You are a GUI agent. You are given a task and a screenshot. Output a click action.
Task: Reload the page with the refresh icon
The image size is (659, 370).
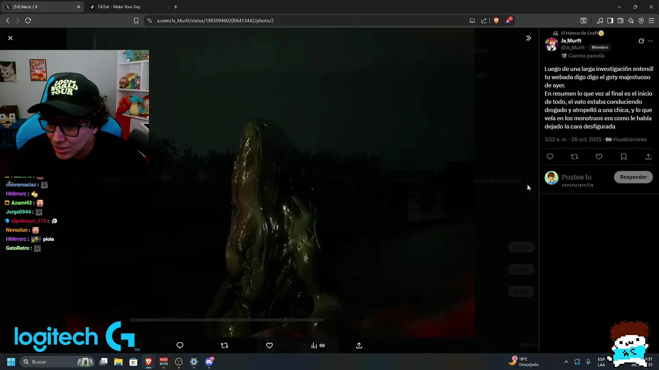point(28,21)
